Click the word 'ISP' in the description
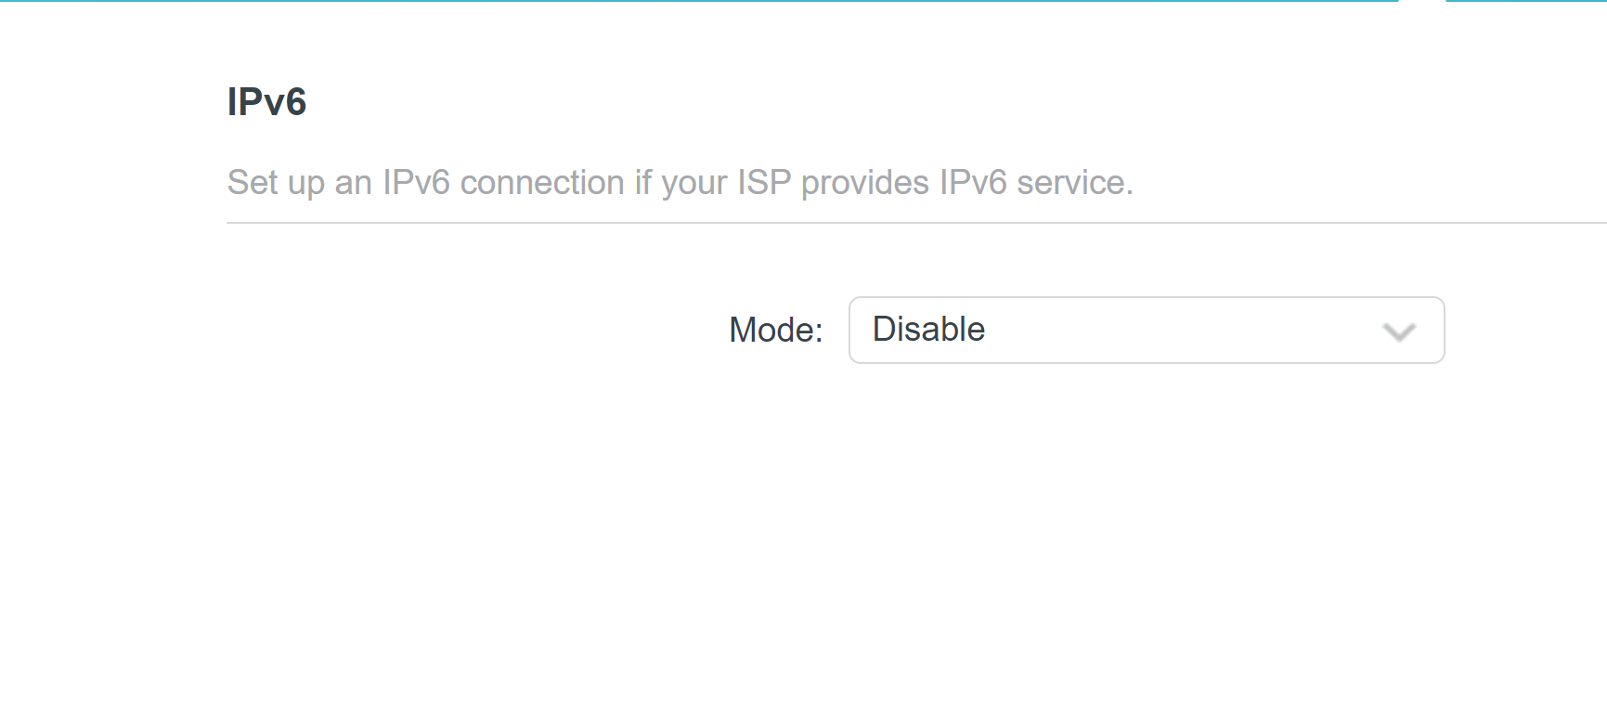The width and height of the screenshot is (1607, 702). (763, 183)
